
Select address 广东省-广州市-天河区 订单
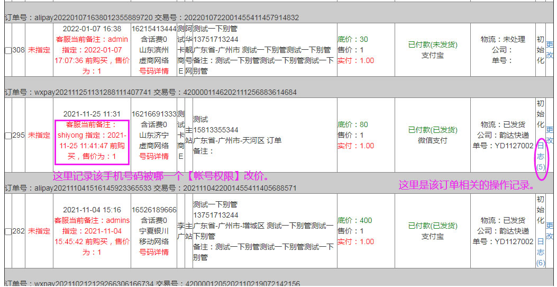[238, 140]
